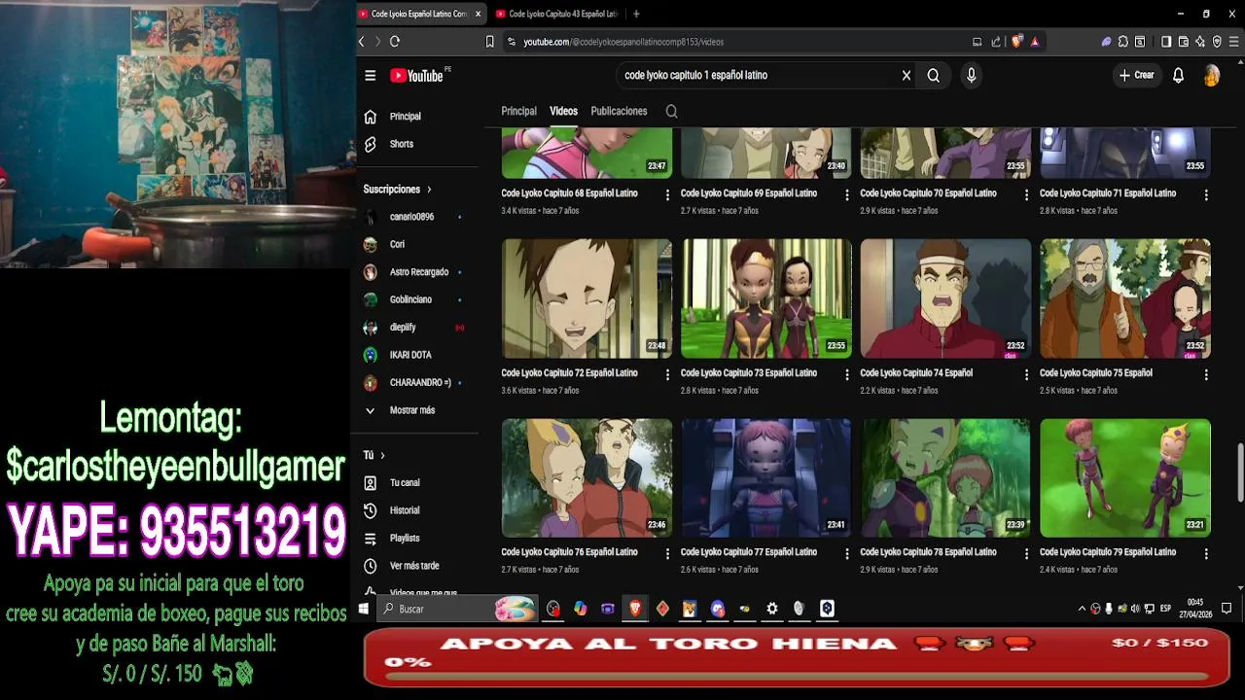Show hidden system tray icons chevron

(x=1082, y=609)
